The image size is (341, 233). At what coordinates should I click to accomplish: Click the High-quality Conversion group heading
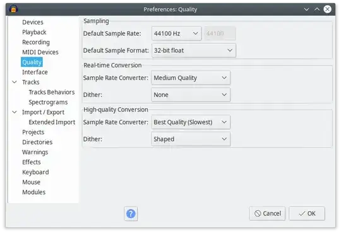point(116,110)
